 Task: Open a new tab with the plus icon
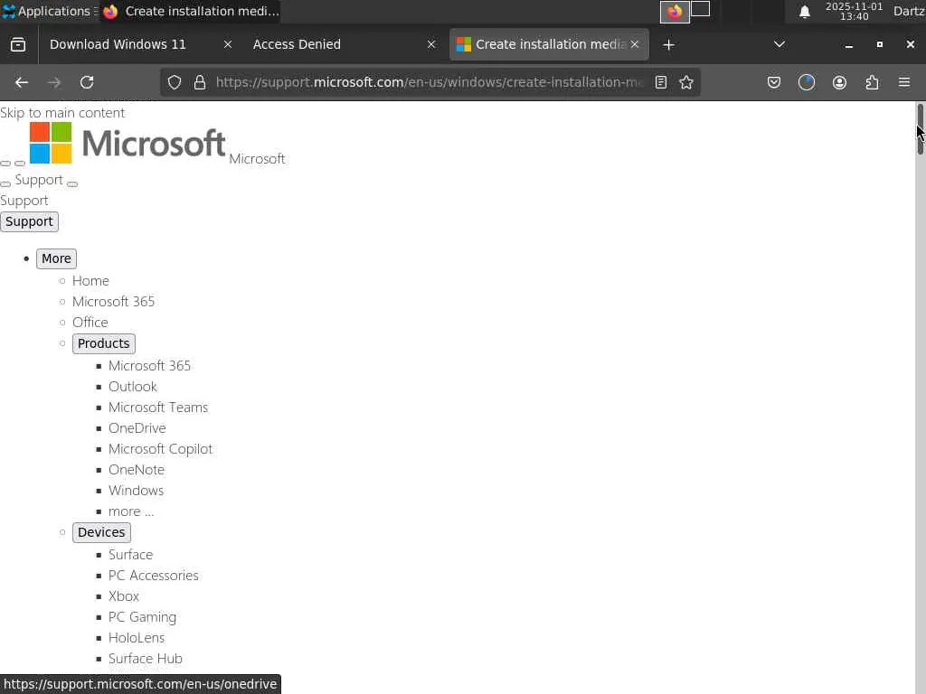point(668,45)
